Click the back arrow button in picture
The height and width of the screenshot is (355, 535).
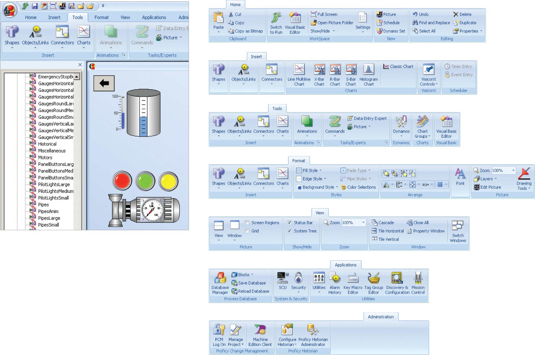(x=104, y=83)
